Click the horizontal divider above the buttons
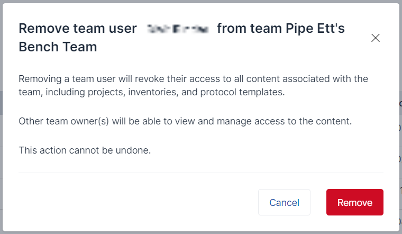402x234 pixels. pyautogui.click(x=201, y=173)
